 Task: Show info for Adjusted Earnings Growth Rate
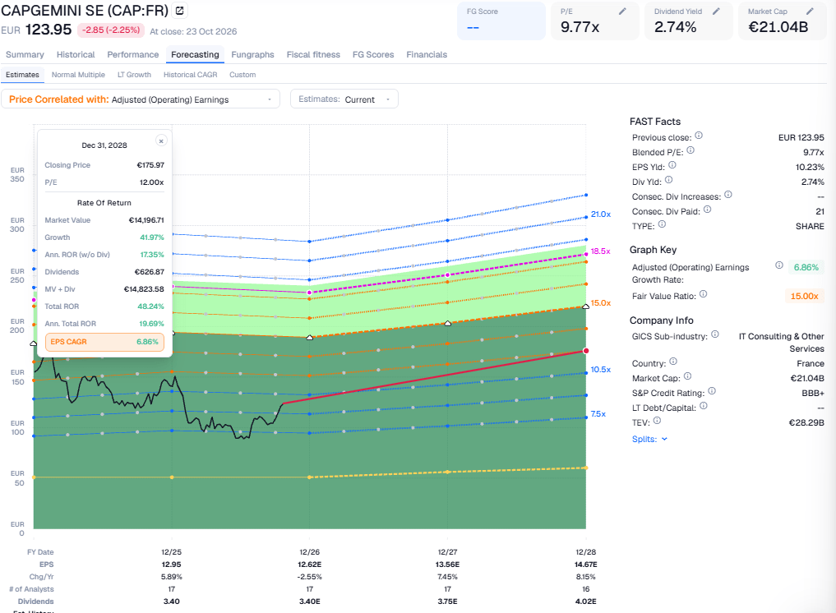[x=779, y=265]
